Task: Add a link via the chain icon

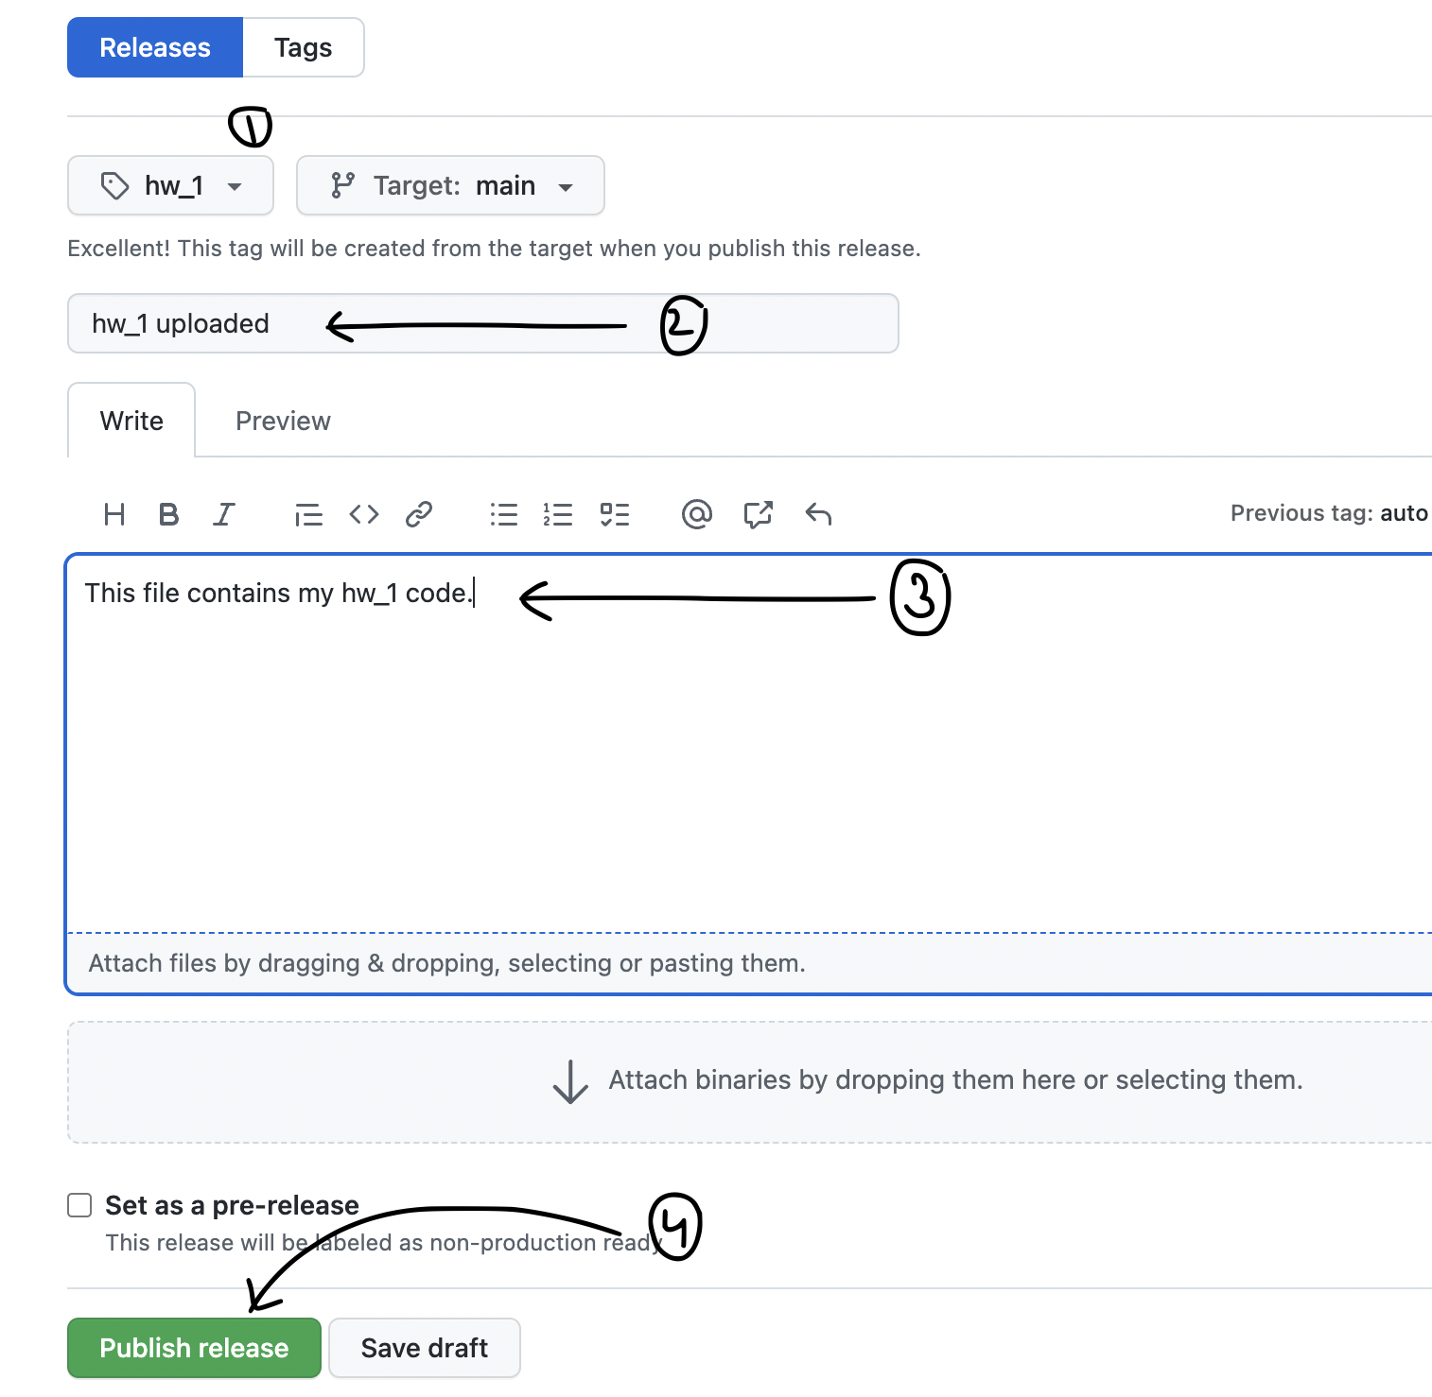Action: 419,514
